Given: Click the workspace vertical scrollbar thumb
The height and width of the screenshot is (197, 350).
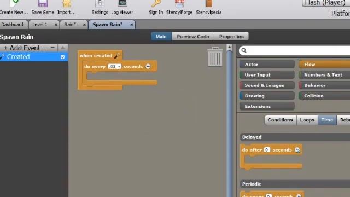Looking at the screenshot, I should (230, 124).
